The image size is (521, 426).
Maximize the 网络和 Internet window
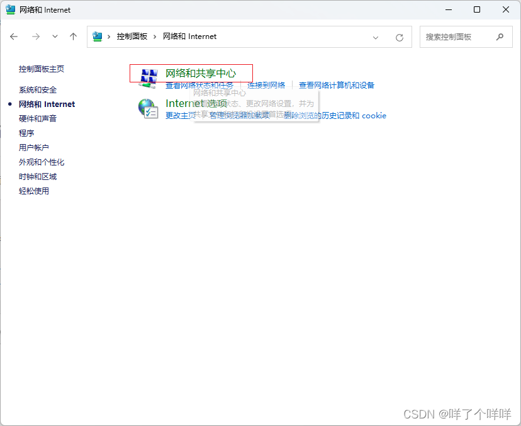pyautogui.click(x=477, y=9)
